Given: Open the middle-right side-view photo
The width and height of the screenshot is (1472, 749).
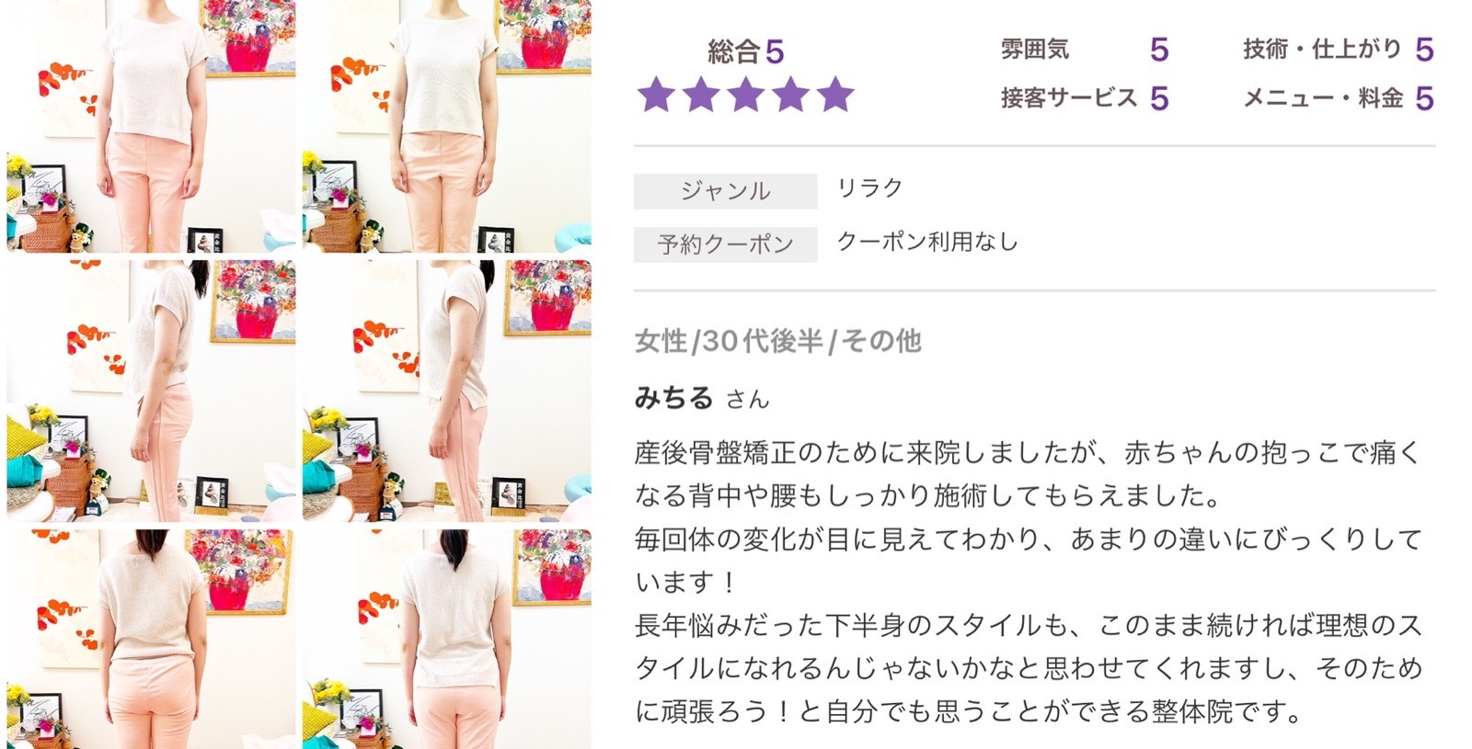Looking at the screenshot, I should pos(447,391).
